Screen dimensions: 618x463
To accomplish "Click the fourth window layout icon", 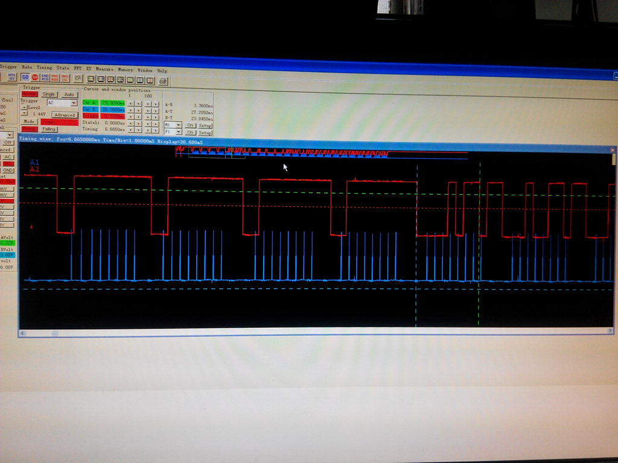I will pyautogui.click(x=121, y=80).
